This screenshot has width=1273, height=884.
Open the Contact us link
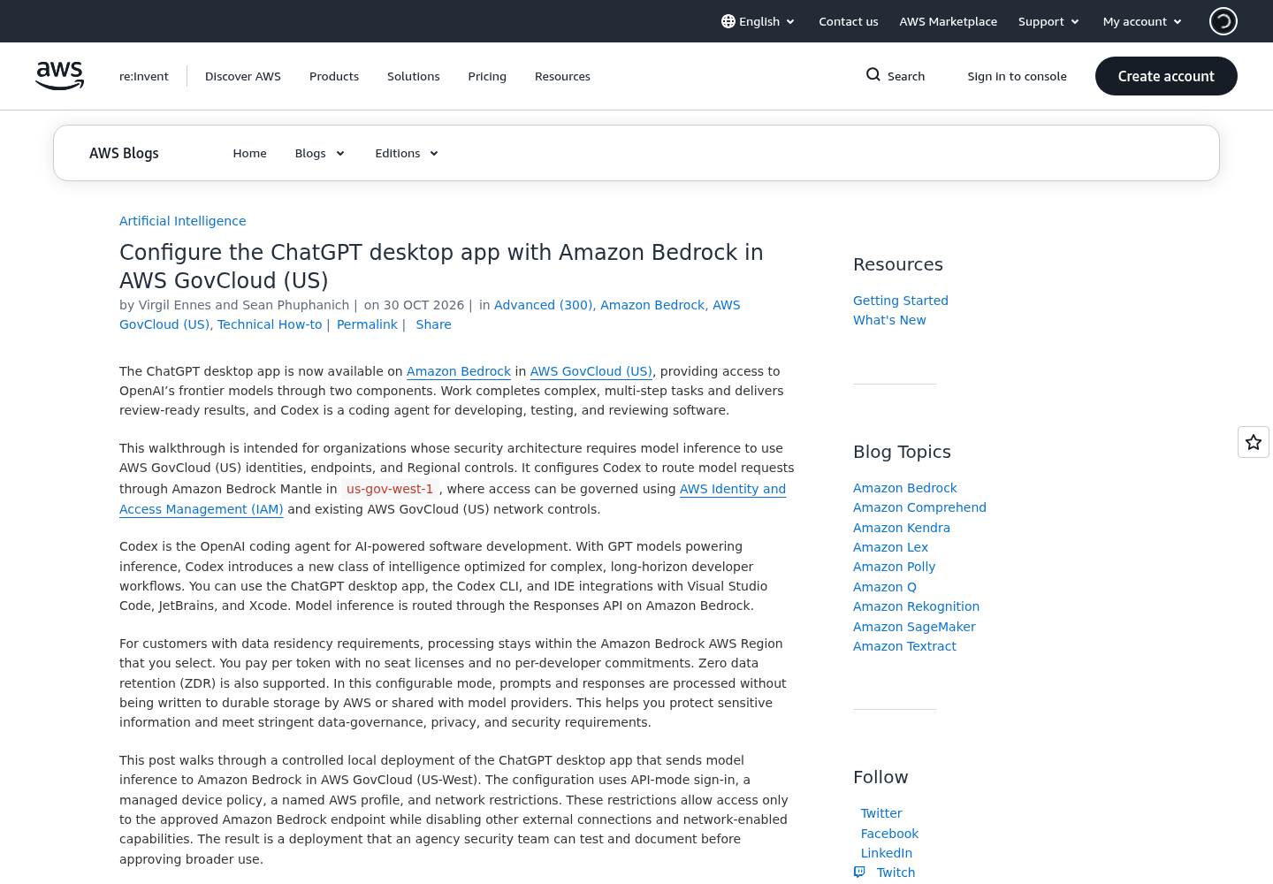(849, 21)
